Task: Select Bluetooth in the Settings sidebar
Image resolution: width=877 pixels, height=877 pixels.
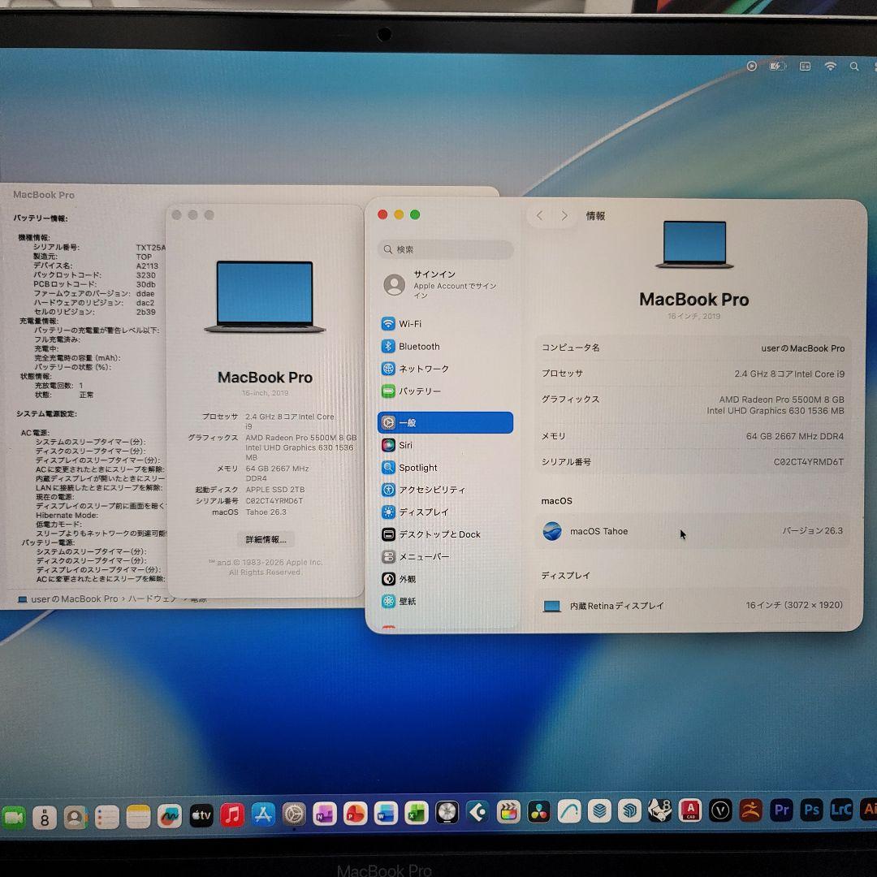Action: [x=446, y=346]
